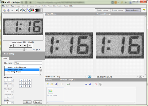
Task: Click the script information 'i' icon
Action: click(62, 84)
